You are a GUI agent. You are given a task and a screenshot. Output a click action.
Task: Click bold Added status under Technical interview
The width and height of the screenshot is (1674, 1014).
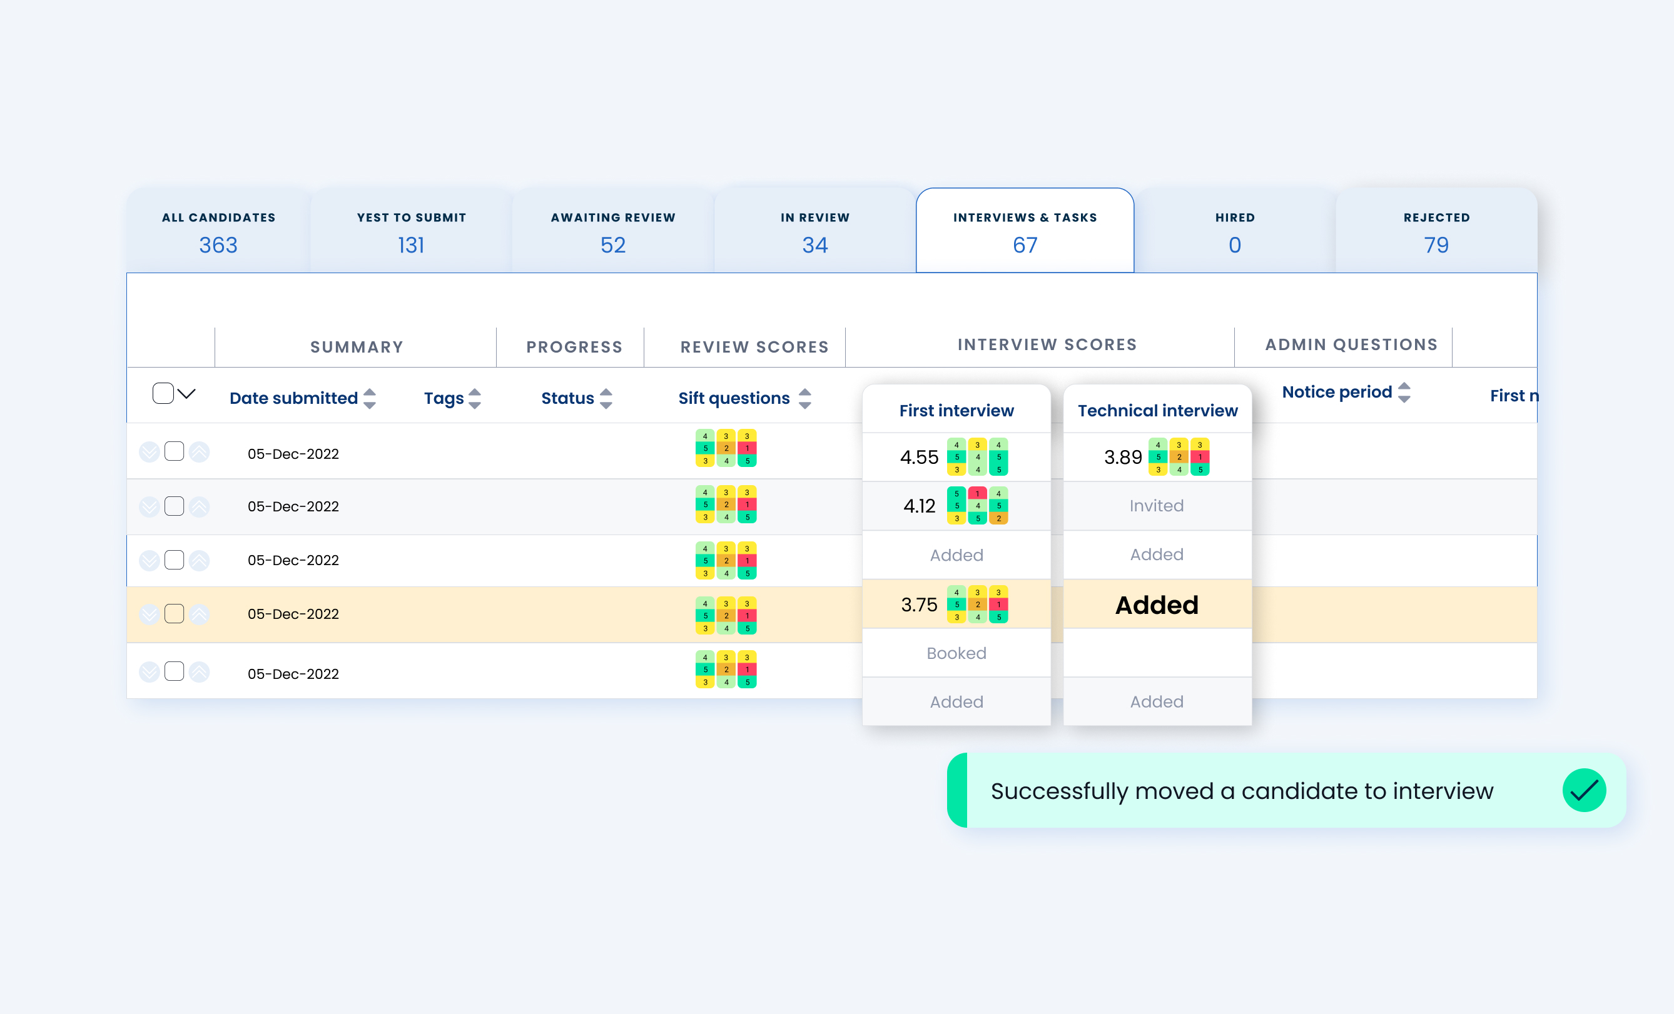coord(1156,605)
